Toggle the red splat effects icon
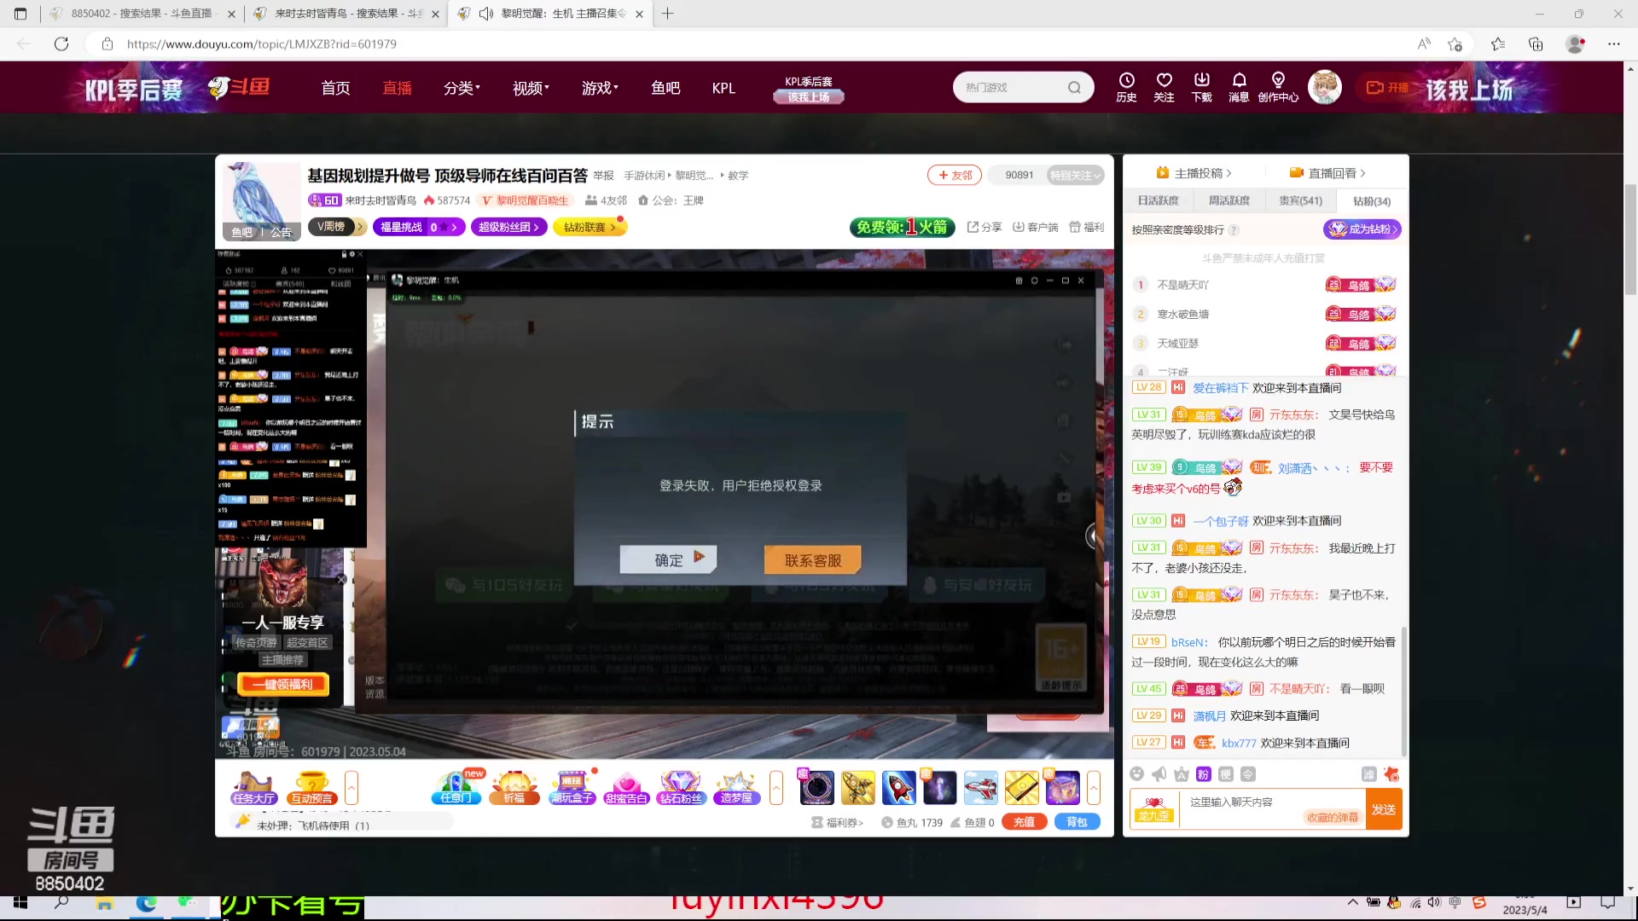The height and width of the screenshot is (921, 1638). [x=1391, y=773]
